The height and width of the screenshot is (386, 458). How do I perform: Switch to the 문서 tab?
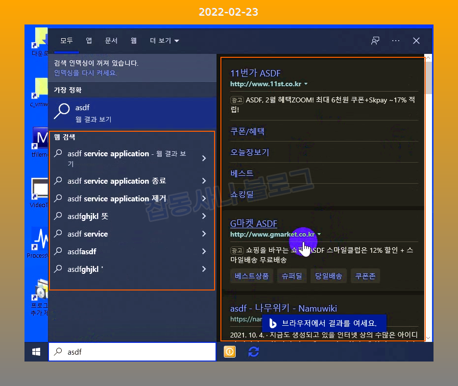click(x=111, y=41)
